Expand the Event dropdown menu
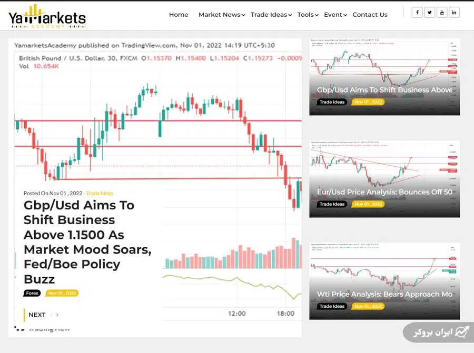Image resolution: width=474 pixels, height=353 pixels. (x=335, y=15)
